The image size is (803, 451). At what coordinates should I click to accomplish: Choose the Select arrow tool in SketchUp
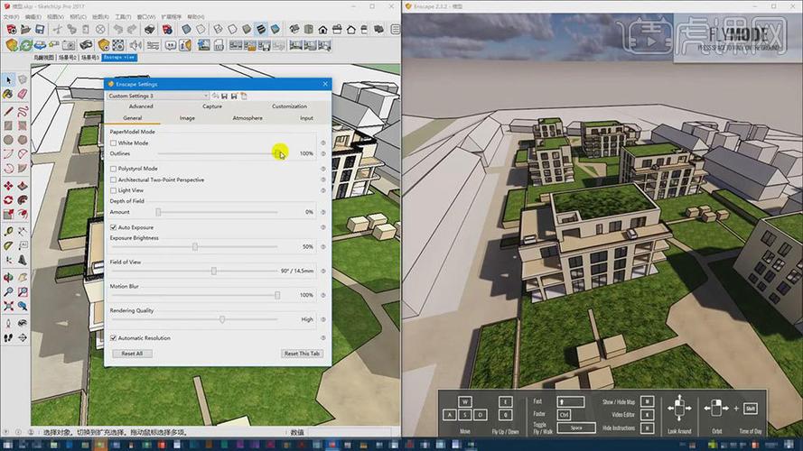point(9,79)
